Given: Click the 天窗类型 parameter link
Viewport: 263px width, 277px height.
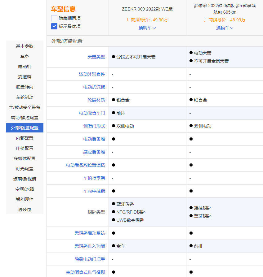Looking at the screenshot, I should point(96,57).
